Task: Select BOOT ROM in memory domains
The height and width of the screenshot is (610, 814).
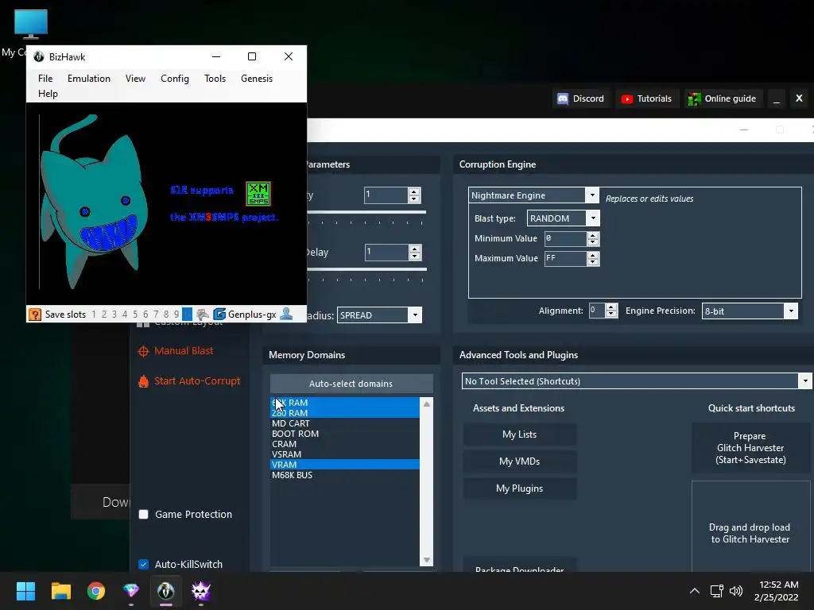Action: 345,434
